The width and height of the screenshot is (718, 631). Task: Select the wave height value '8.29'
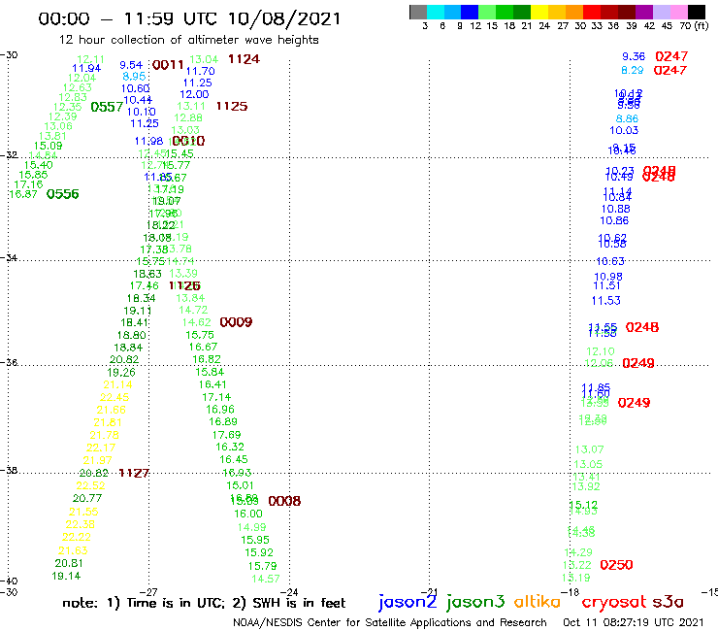[633, 70]
